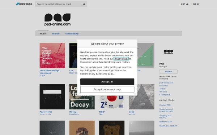Image resolution: width=217 pixels, height=135 pixels.
Task: Open the grey foggy album cover in bottom row
Action: pos(141,128)
